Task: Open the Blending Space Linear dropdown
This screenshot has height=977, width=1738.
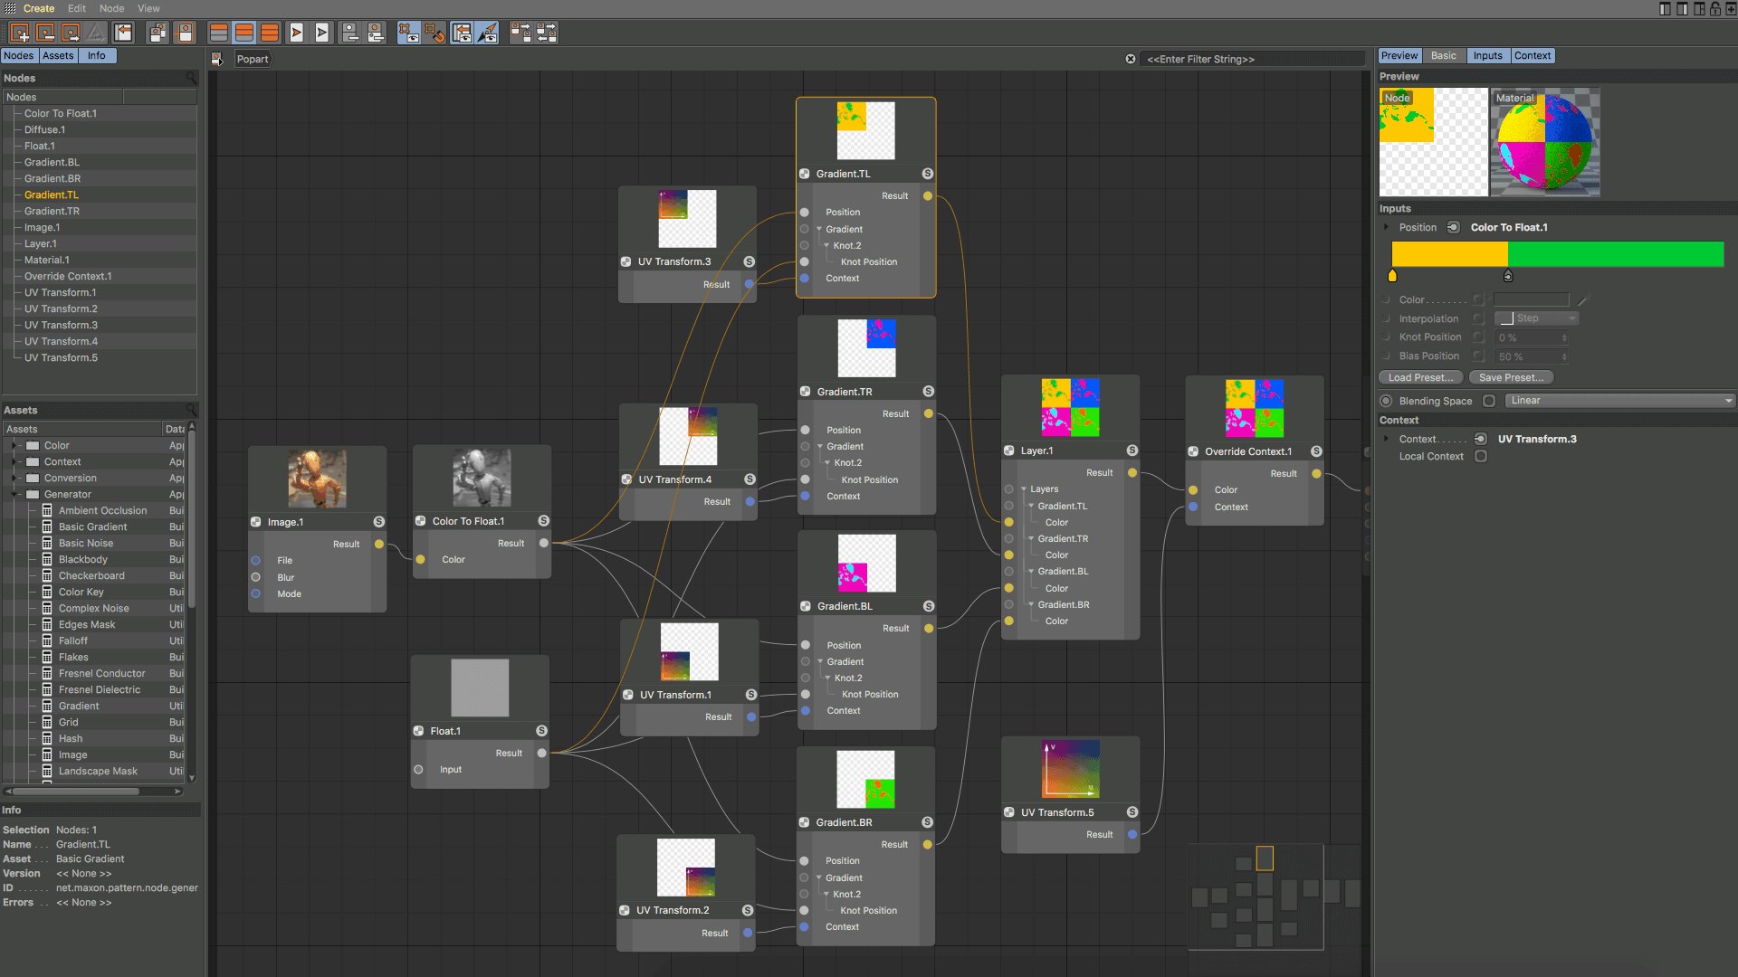Action: tap(1619, 400)
